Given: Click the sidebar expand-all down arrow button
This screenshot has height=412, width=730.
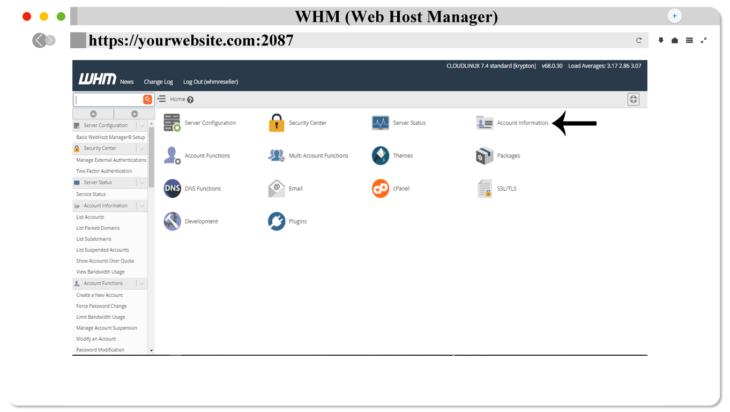Looking at the screenshot, I should click(x=135, y=114).
